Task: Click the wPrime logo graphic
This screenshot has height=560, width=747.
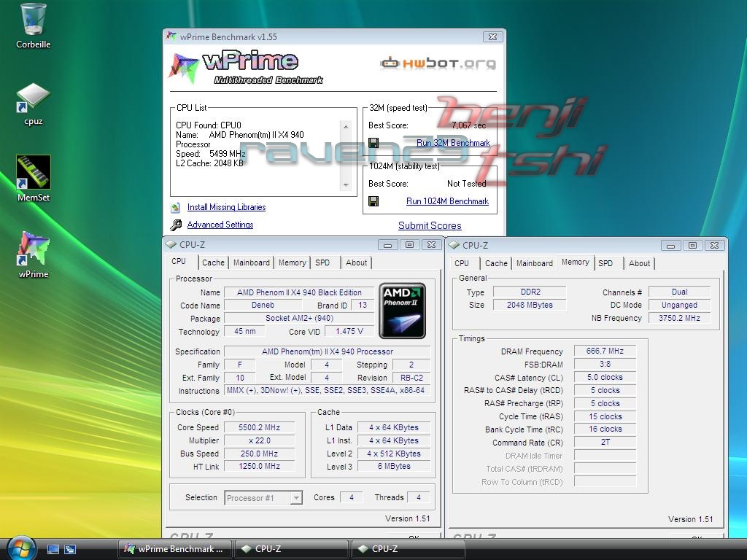Action: [245, 67]
